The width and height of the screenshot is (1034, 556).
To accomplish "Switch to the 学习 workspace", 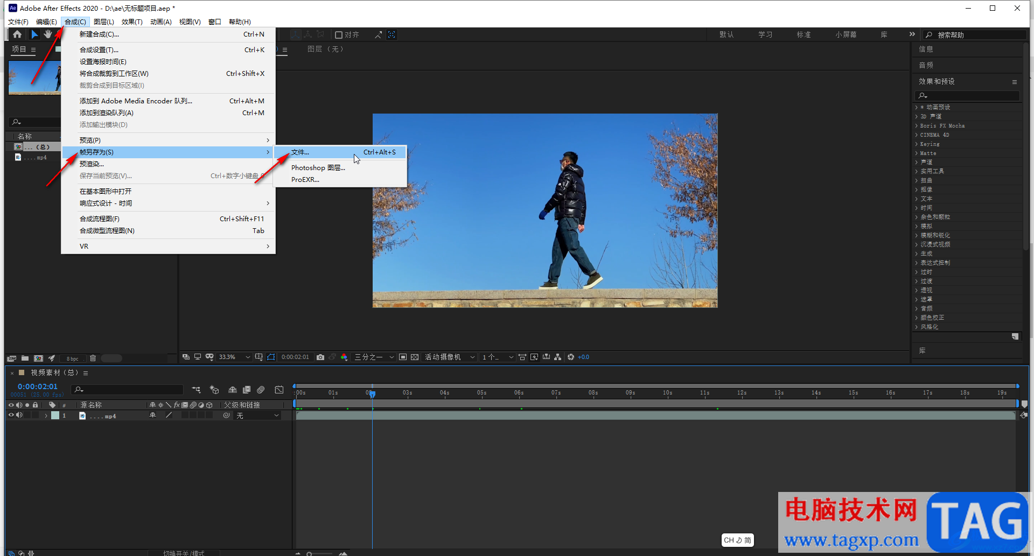I will tap(765, 34).
